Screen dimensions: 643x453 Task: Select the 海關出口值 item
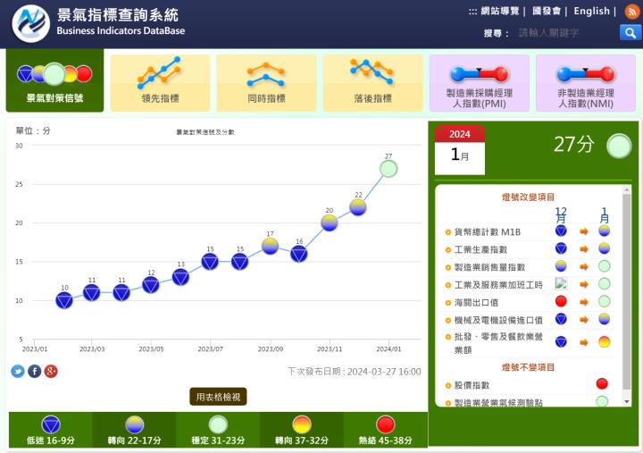(477, 302)
